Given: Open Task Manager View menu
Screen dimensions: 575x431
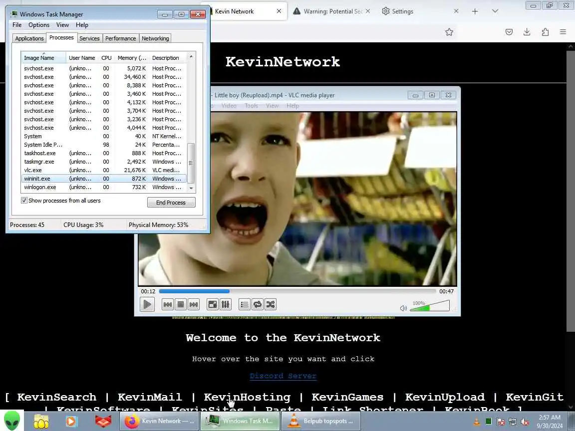Looking at the screenshot, I should point(62,25).
